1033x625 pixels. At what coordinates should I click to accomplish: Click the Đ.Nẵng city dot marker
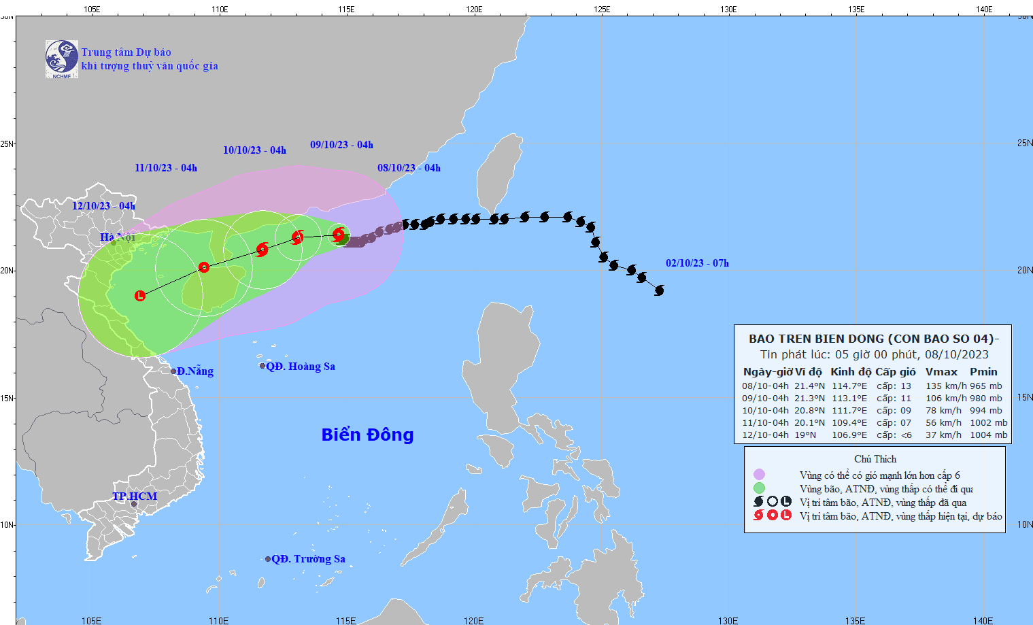tap(173, 371)
